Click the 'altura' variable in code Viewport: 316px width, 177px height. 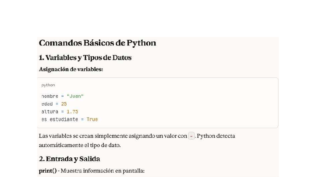50,112
